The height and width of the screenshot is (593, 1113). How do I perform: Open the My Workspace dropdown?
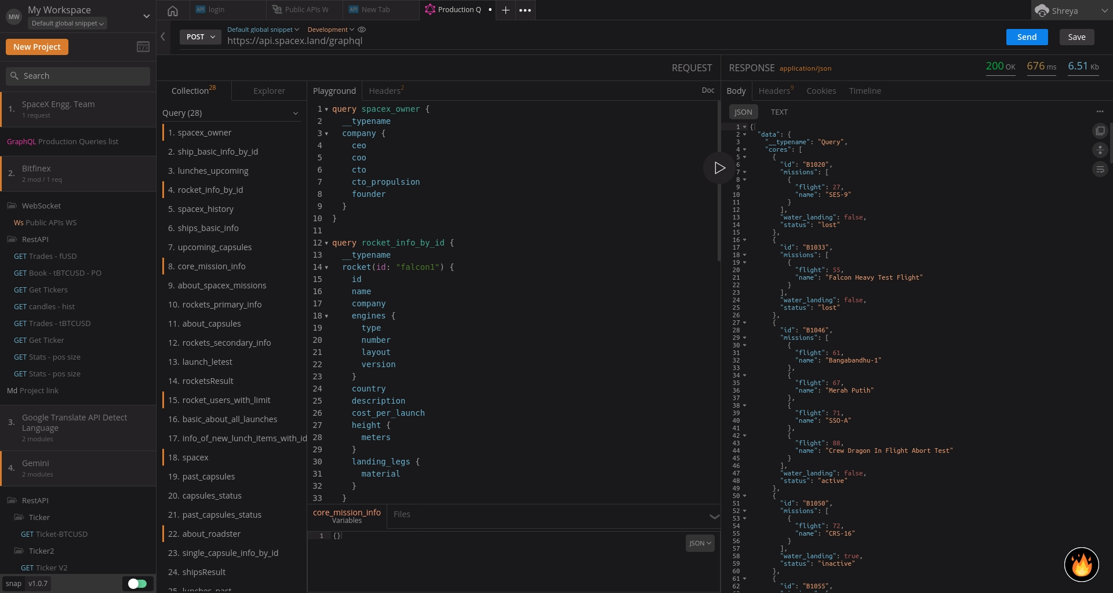click(x=146, y=16)
